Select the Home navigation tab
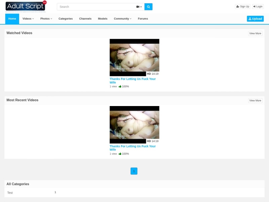This screenshot has width=269, height=202. tap(12, 19)
